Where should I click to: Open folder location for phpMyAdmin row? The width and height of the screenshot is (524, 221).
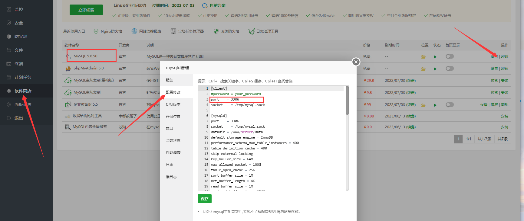(x=423, y=69)
